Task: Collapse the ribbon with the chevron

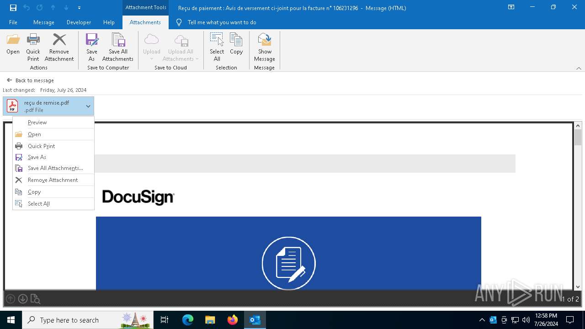Action: (x=579, y=68)
